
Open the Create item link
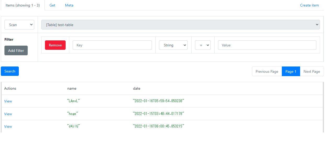pyautogui.click(x=310, y=5)
